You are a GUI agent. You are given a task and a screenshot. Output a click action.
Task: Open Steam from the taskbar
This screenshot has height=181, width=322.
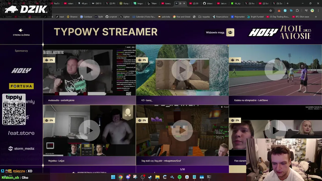150,177
